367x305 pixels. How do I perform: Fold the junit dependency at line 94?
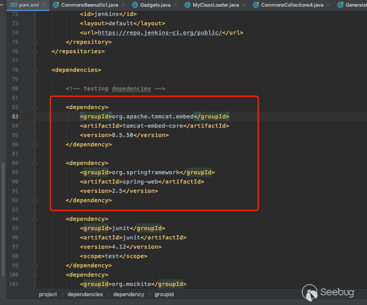(x=35, y=219)
